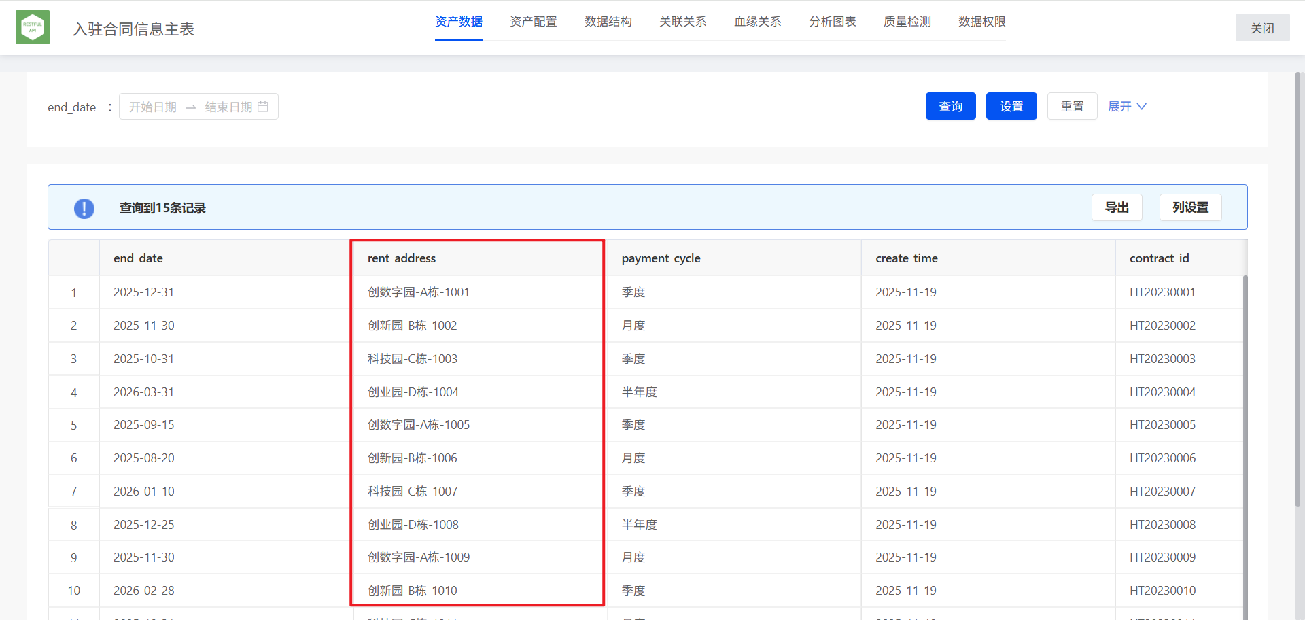Switch to the 资产配置 tab
Image resolution: width=1305 pixels, height=620 pixels.
point(533,22)
